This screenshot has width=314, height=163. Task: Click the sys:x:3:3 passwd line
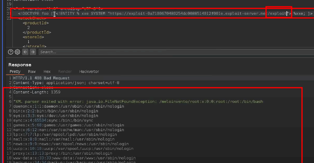(56, 116)
